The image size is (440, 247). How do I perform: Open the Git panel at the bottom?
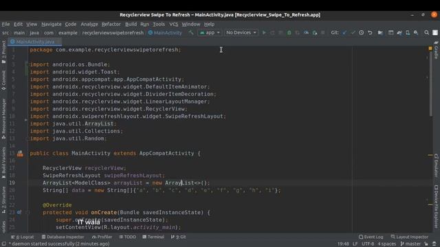pyautogui.click(x=179, y=237)
